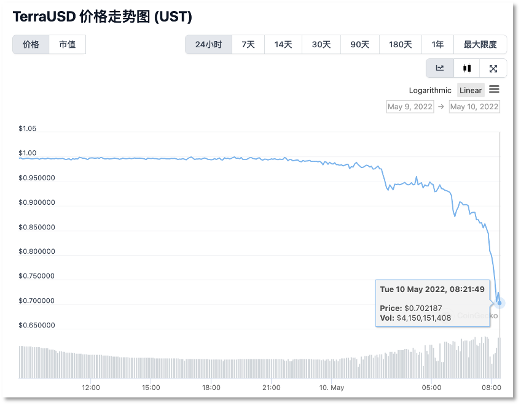Open the chart hamburger menu
Viewport: 521px width, 406px height.
(494, 90)
